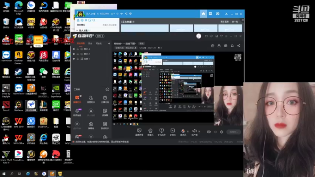Open the hamburger menu in assistant title bar
Screen dimensions: 315x177
tap(226, 36)
